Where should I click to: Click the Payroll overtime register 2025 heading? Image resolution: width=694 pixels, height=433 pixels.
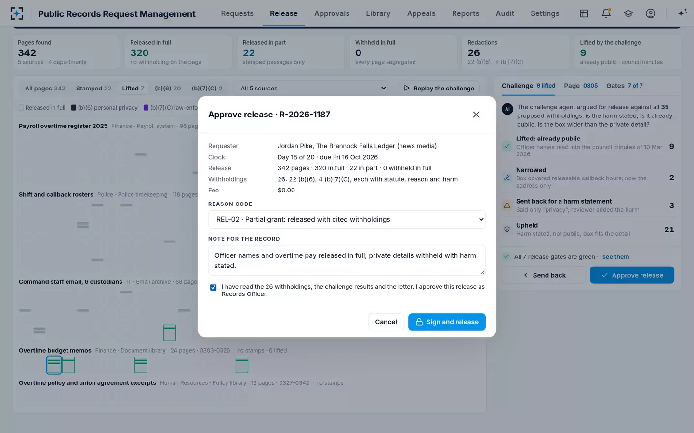click(x=63, y=126)
